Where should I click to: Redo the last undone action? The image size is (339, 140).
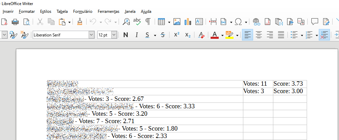point(108,22)
